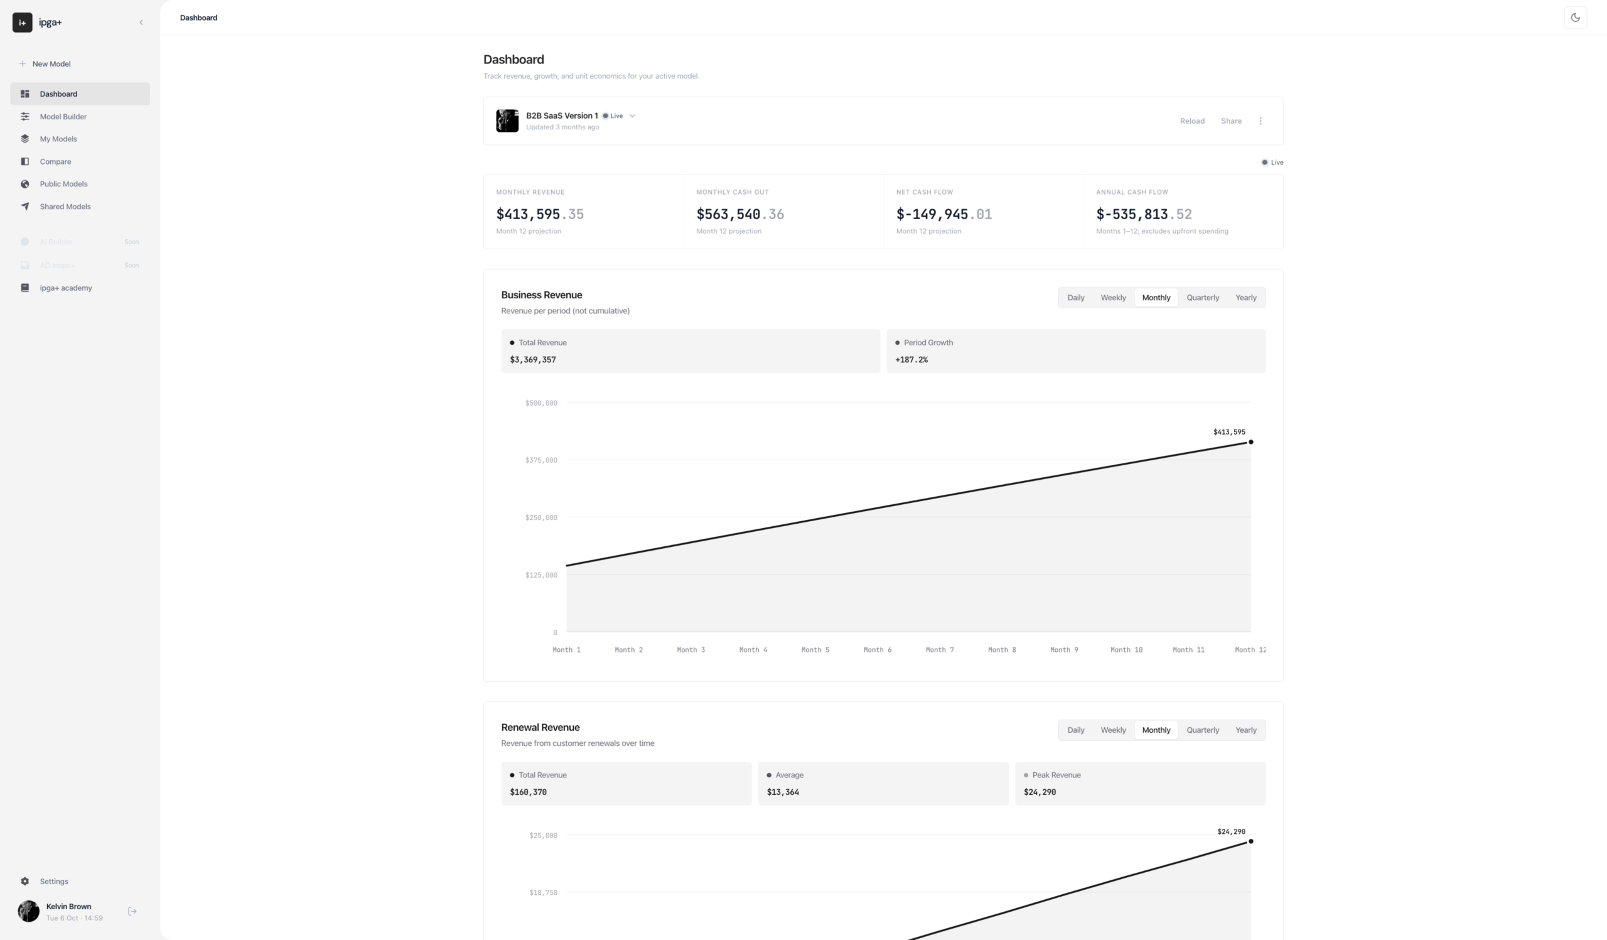The height and width of the screenshot is (940, 1607).
Task: Select Weekly in Business Revenue chart
Action: pyautogui.click(x=1113, y=298)
